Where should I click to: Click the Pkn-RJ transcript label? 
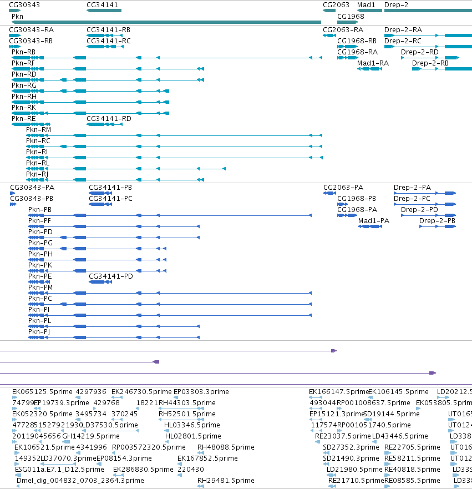[37, 174]
